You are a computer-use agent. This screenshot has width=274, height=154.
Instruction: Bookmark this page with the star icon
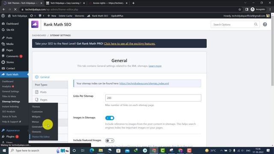(240, 9)
